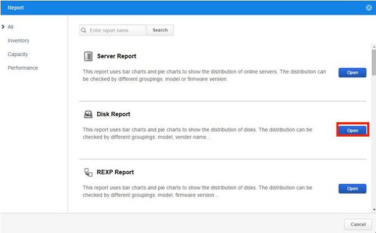The width and height of the screenshot is (376, 233).
Task: Select the Capacity category
Action: [18, 54]
